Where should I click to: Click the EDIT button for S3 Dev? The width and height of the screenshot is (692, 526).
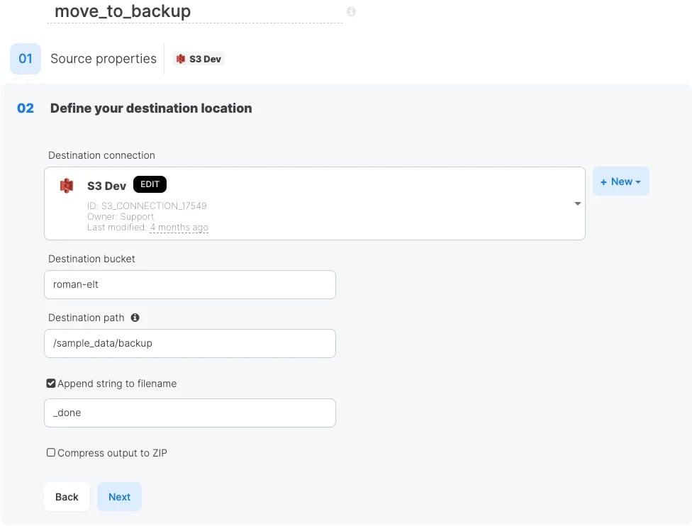150,184
